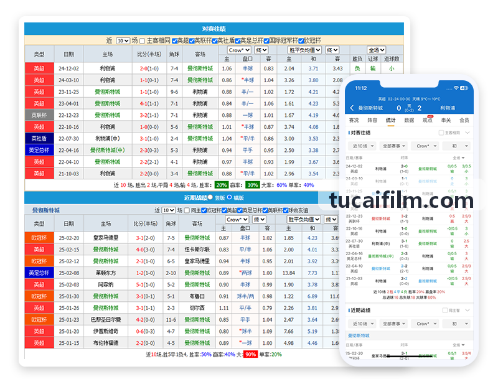Viewport: 498px width, 389px height.
Task: Switch to the 赛况 tab on the phone
Action: click(354, 120)
